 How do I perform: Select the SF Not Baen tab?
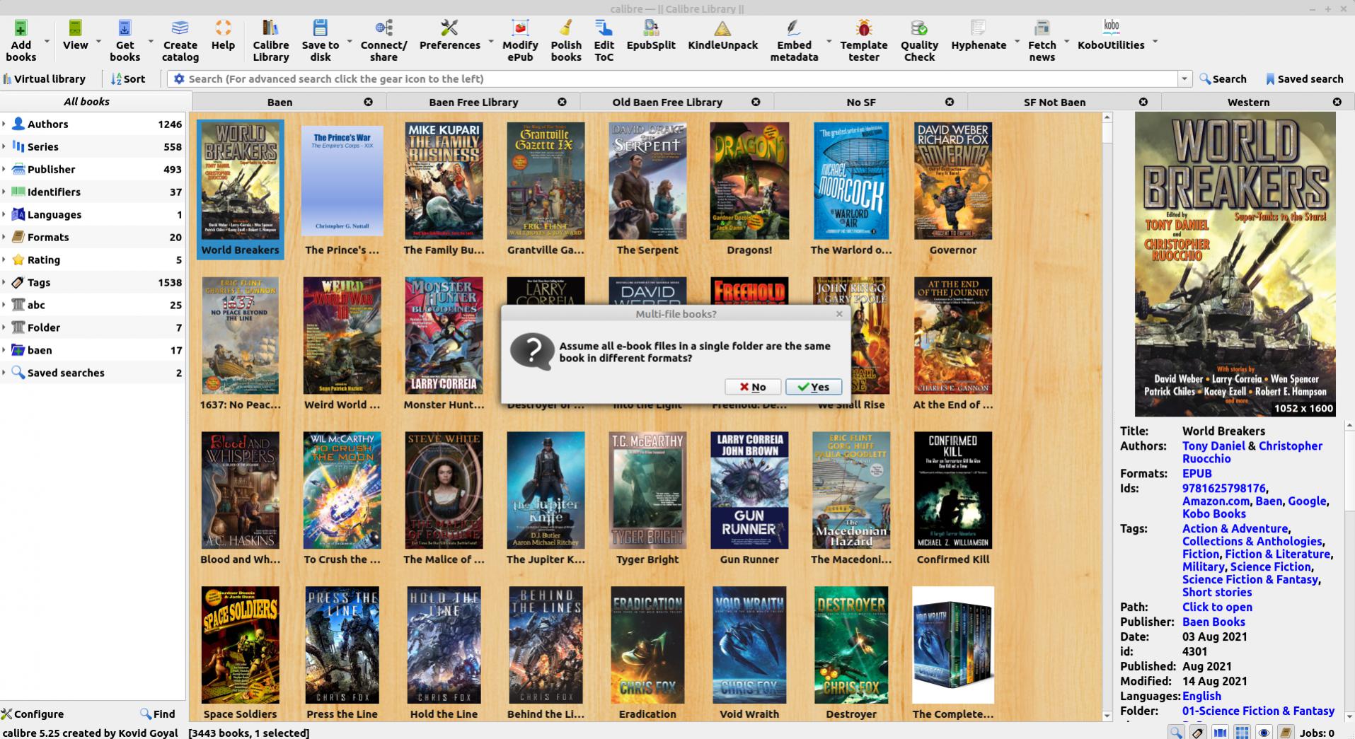(1054, 102)
